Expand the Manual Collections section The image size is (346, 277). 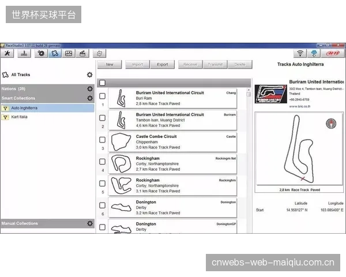[48, 223]
